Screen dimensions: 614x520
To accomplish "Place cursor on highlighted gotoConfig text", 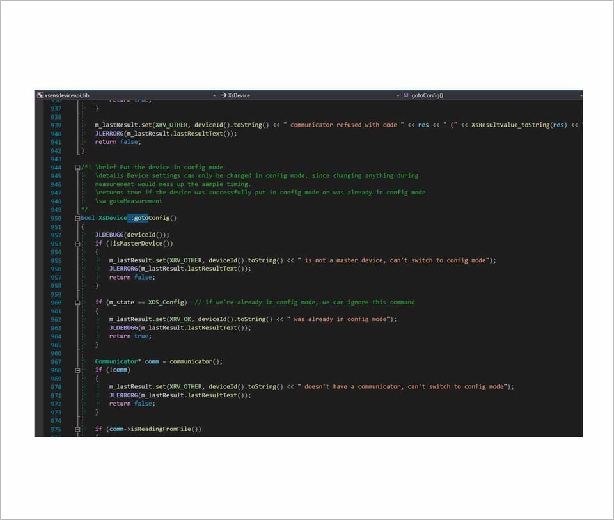I will 139,217.
